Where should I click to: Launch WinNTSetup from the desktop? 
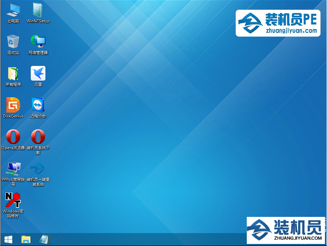[38, 10]
